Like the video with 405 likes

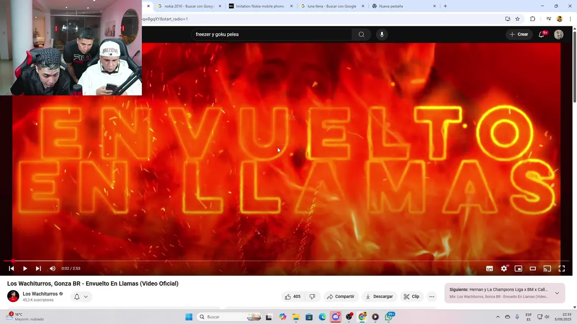tap(293, 297)
